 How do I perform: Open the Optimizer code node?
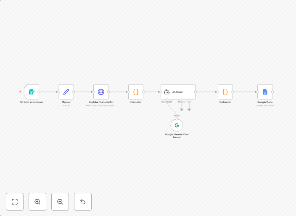pyautogui.click(x=225, y=92)
